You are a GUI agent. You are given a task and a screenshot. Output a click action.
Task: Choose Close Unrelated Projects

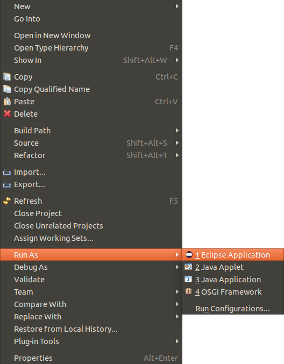pos(91,226)
